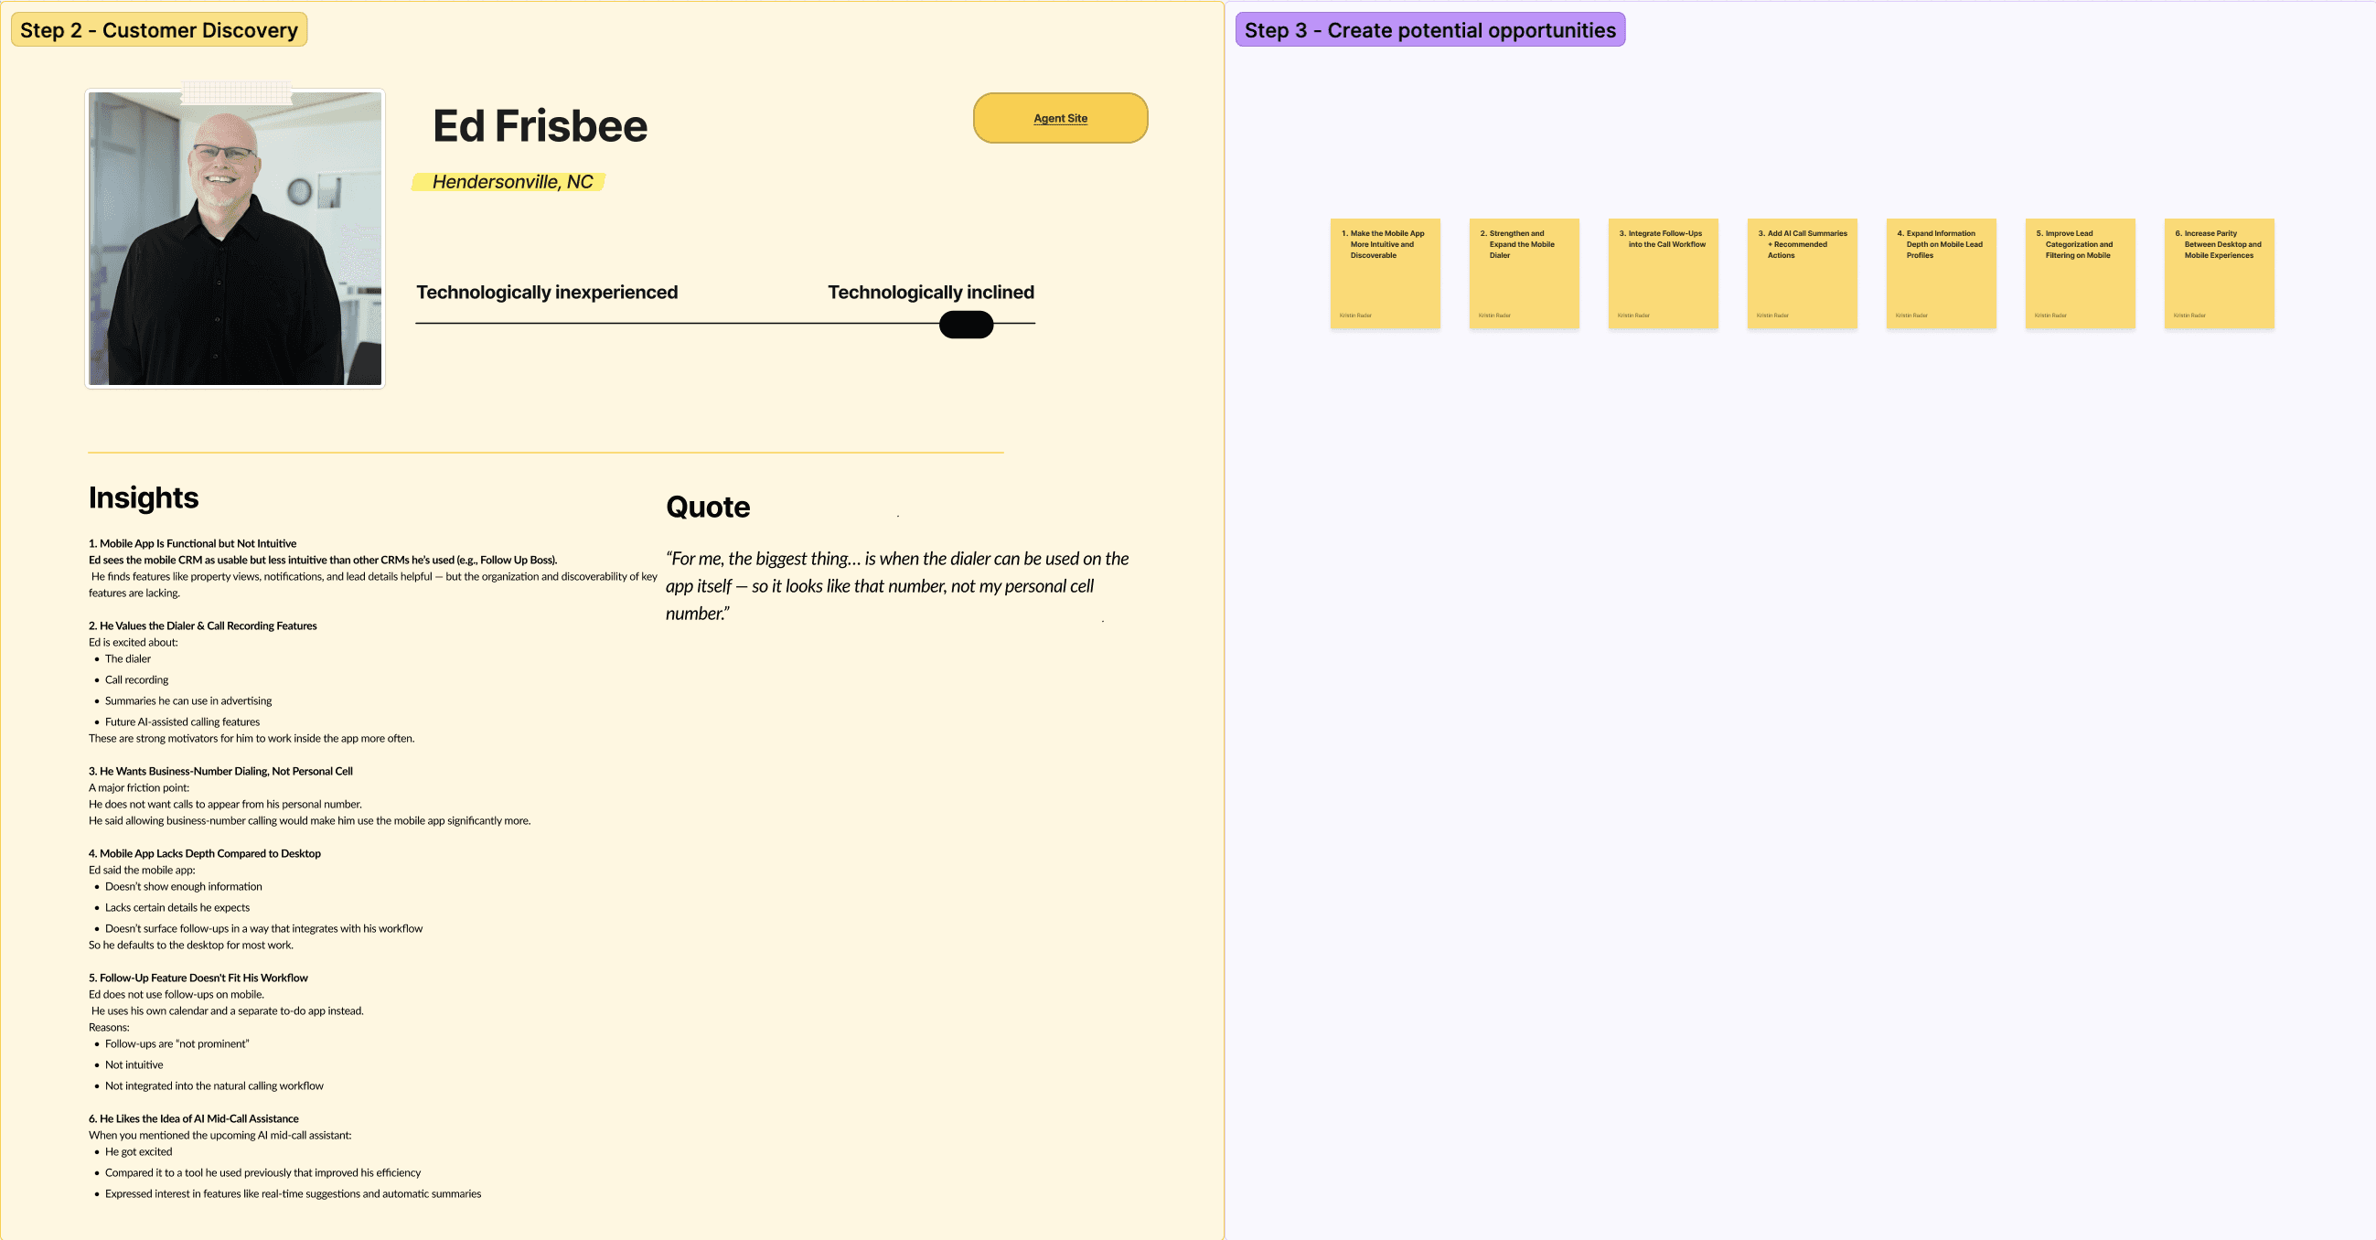Click the 'Insights' heading
Screen dimensions: 2376x1240
click(x=144, y=497)
